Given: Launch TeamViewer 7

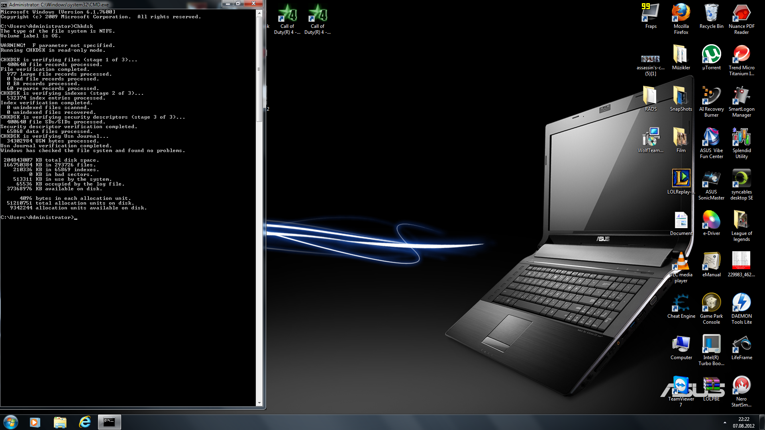Looking at the screenshot, I should [x=681, y=391].
